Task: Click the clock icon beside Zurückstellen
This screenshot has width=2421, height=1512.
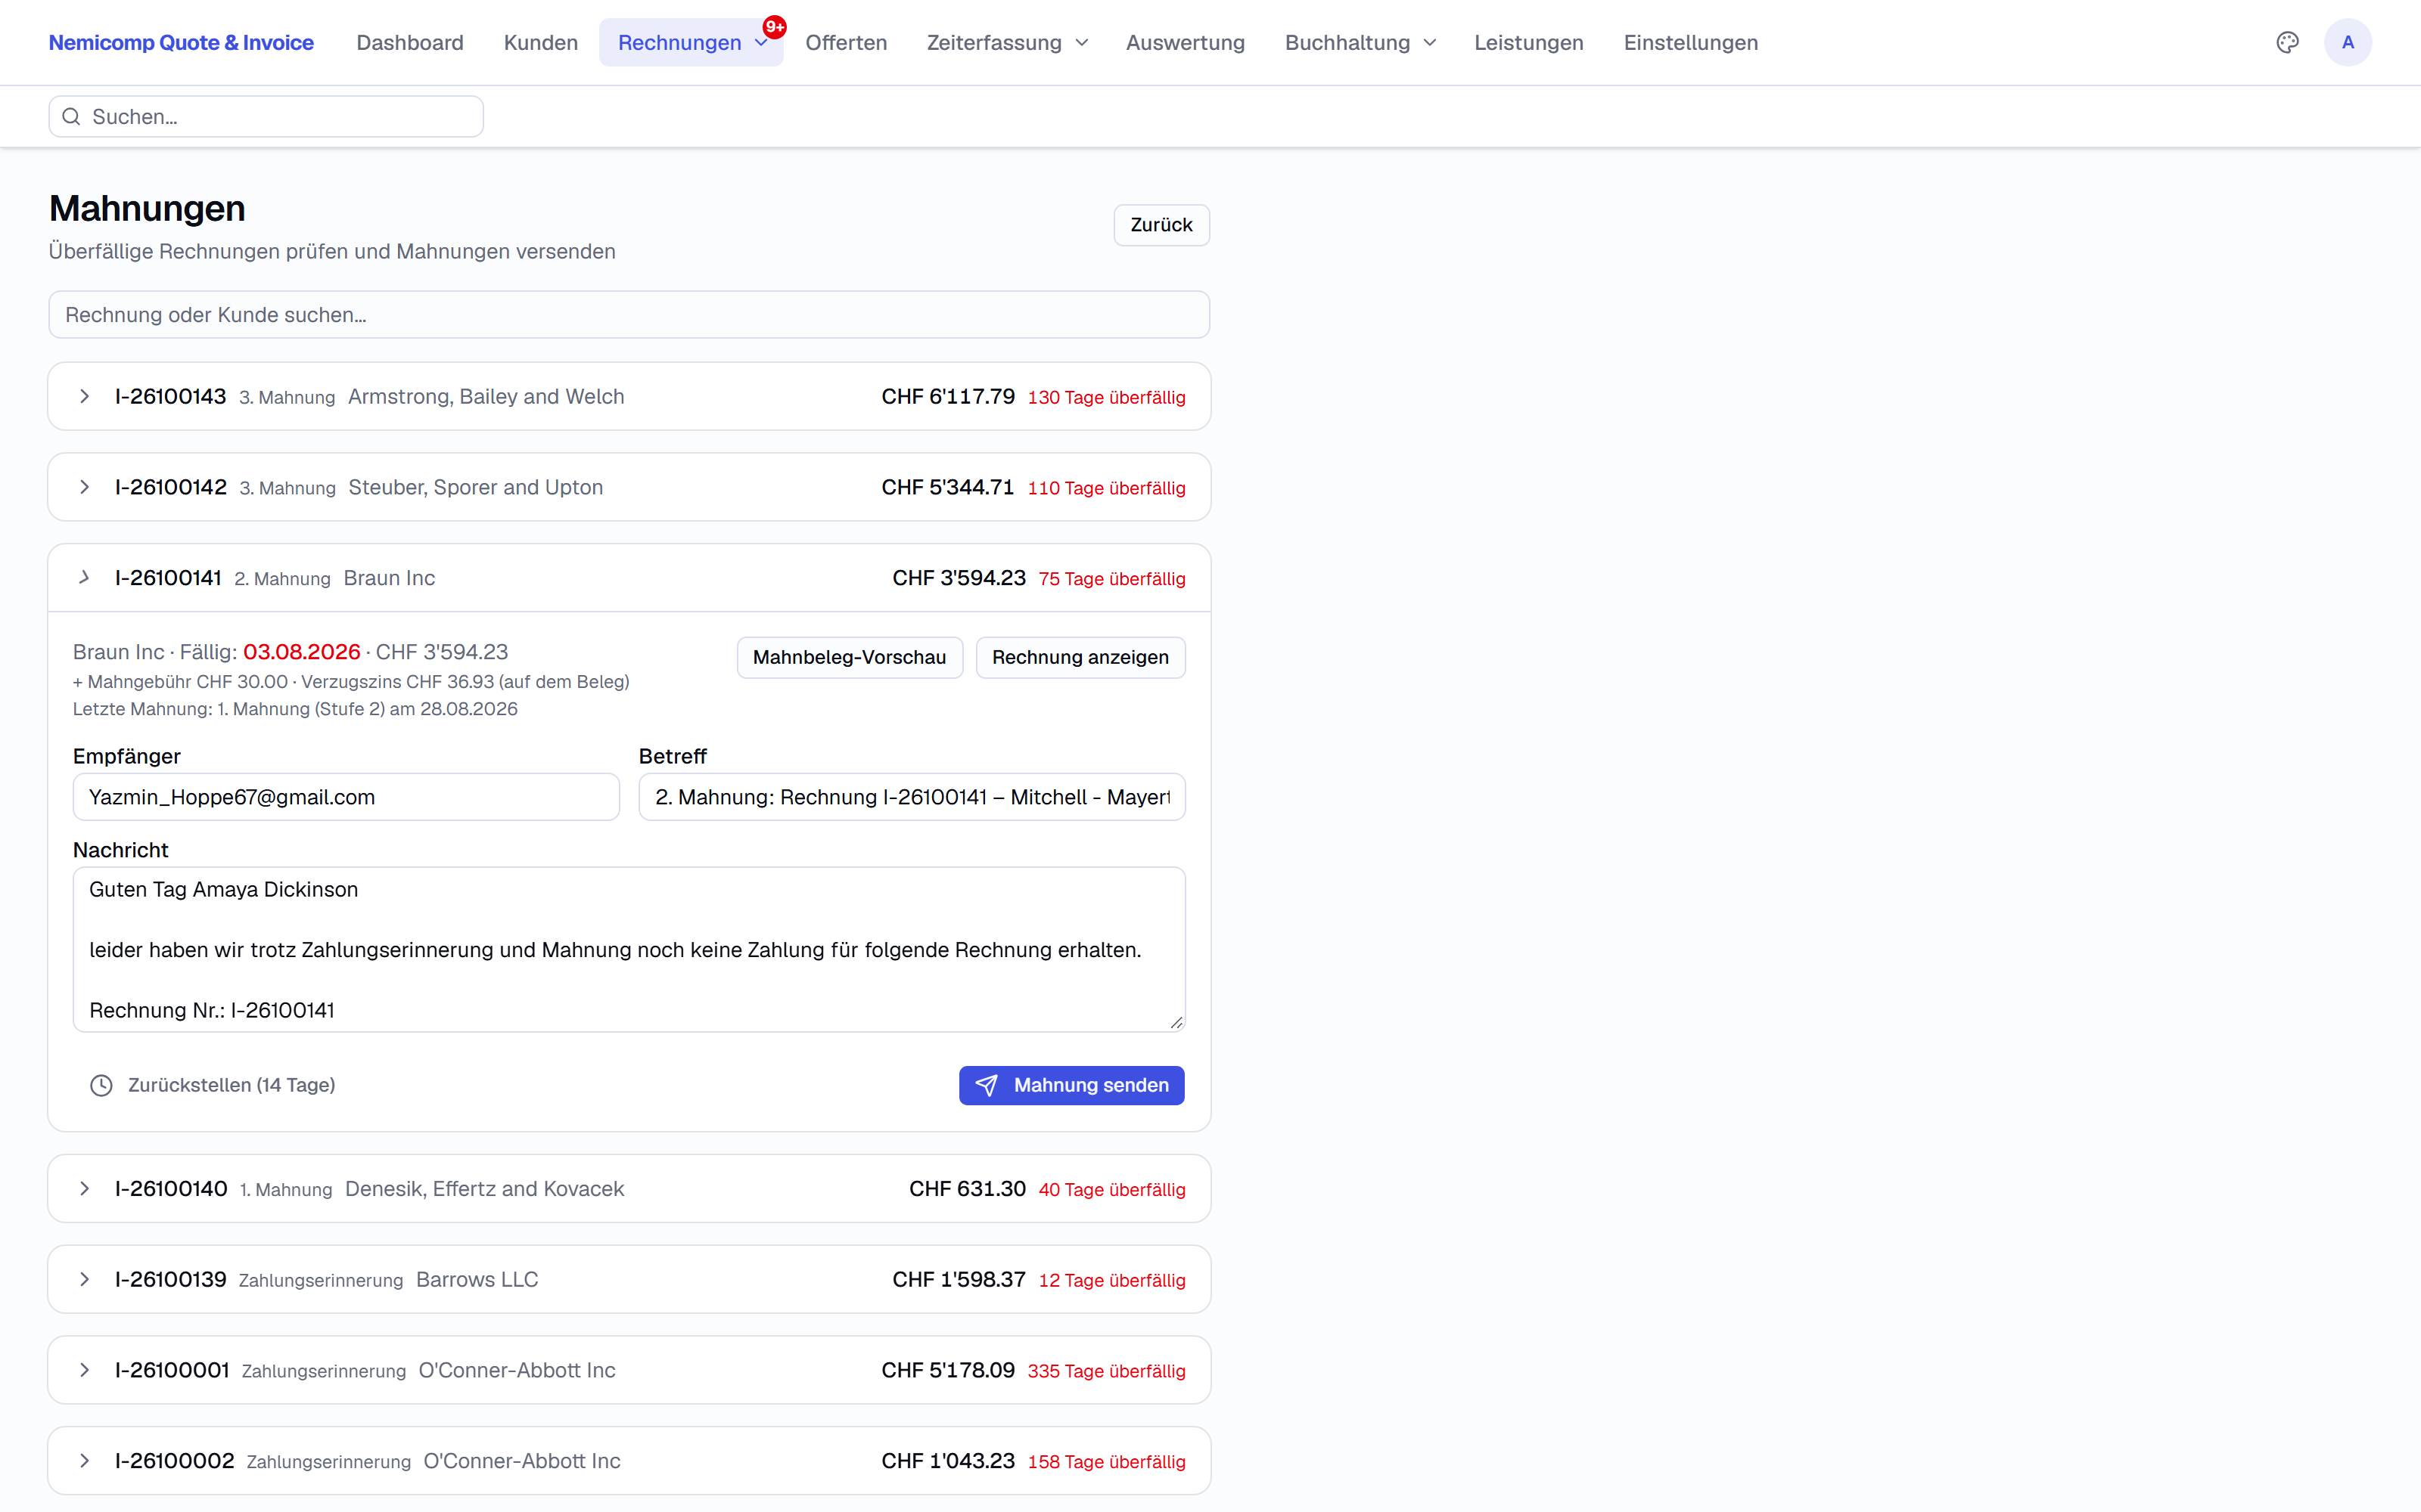Action: point(101,1085)
